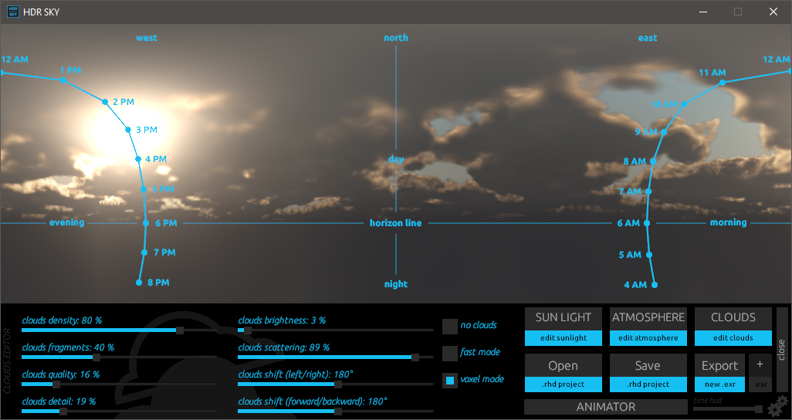Select the 5 AM sun position marker

649,255
